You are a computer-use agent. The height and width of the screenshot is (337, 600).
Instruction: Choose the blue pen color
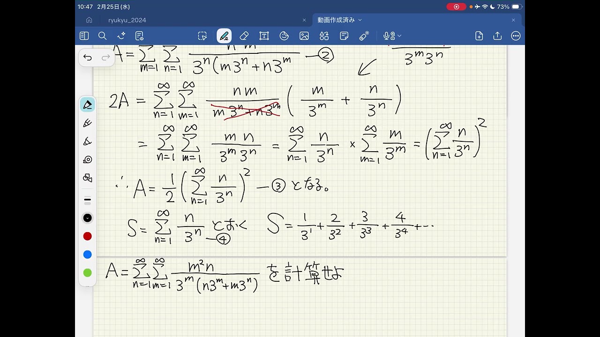[87, 255]
